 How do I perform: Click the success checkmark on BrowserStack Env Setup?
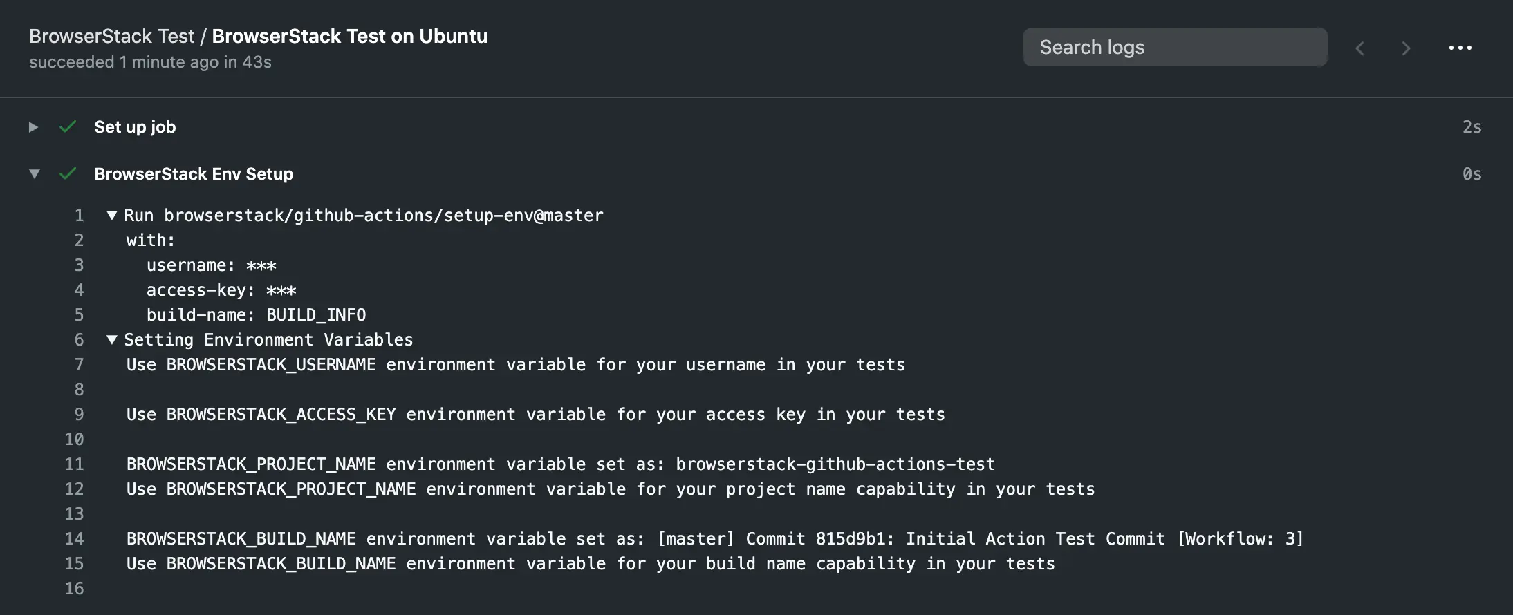67,173
